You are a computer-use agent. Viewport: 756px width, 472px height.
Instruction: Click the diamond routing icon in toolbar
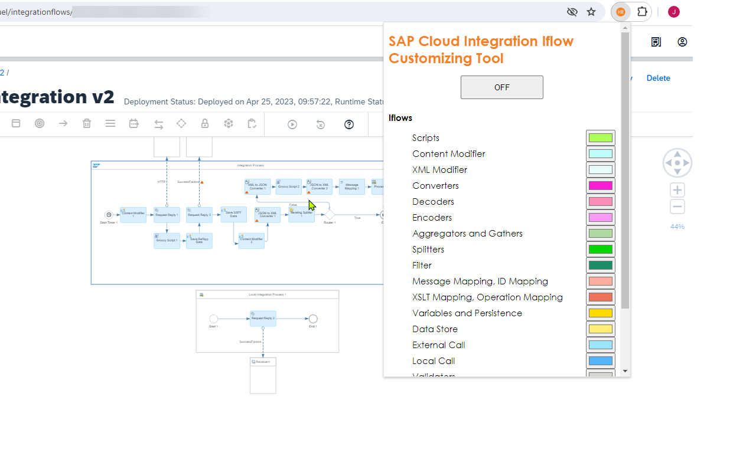tap(181, 124)
